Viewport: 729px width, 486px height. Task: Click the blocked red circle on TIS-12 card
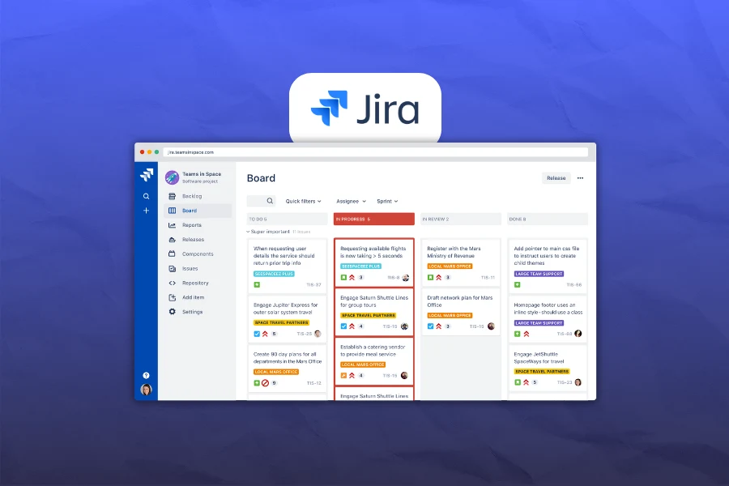point(265,383)
